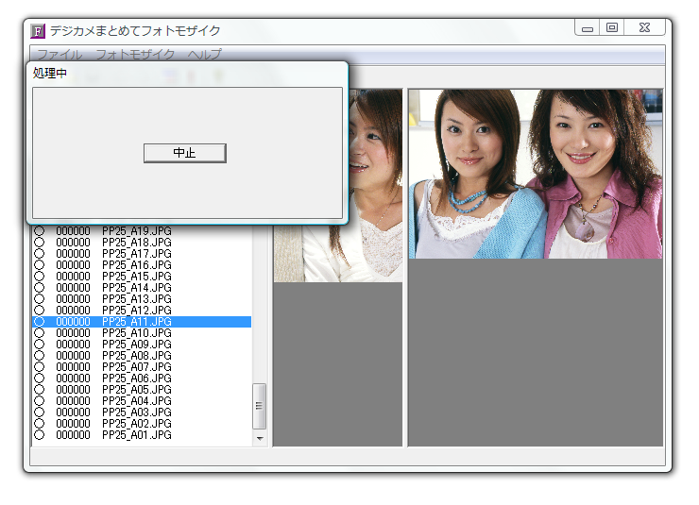Open the フォトモザイク menu
The height and width of the screenshot is (505, 699).
click(135, 55)
